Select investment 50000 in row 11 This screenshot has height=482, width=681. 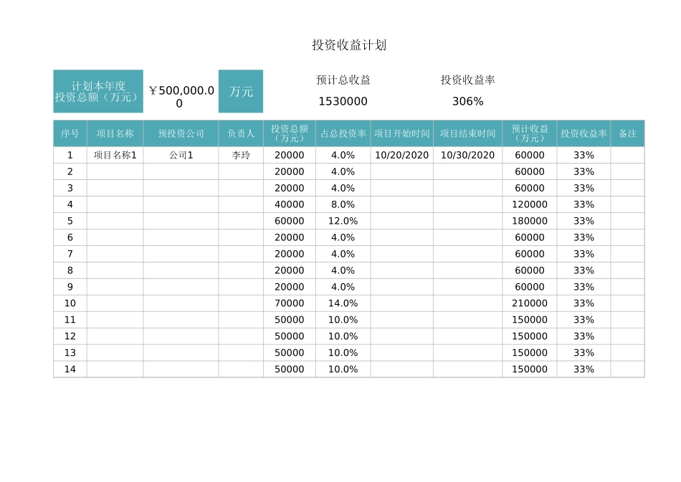click(290, 319)
